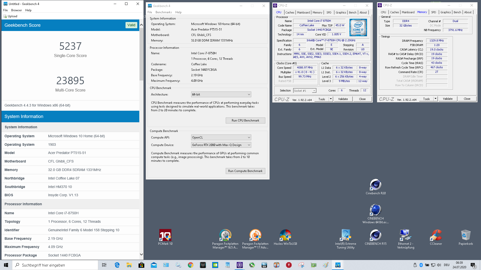Open CINEBENCH R15 desktop shortcut
This screenshot has height=270, width=481.
(376, 237)
